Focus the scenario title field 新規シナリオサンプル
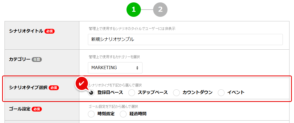Image resolution: width=294 pixels, height=123 pixels. pos(185,39)
